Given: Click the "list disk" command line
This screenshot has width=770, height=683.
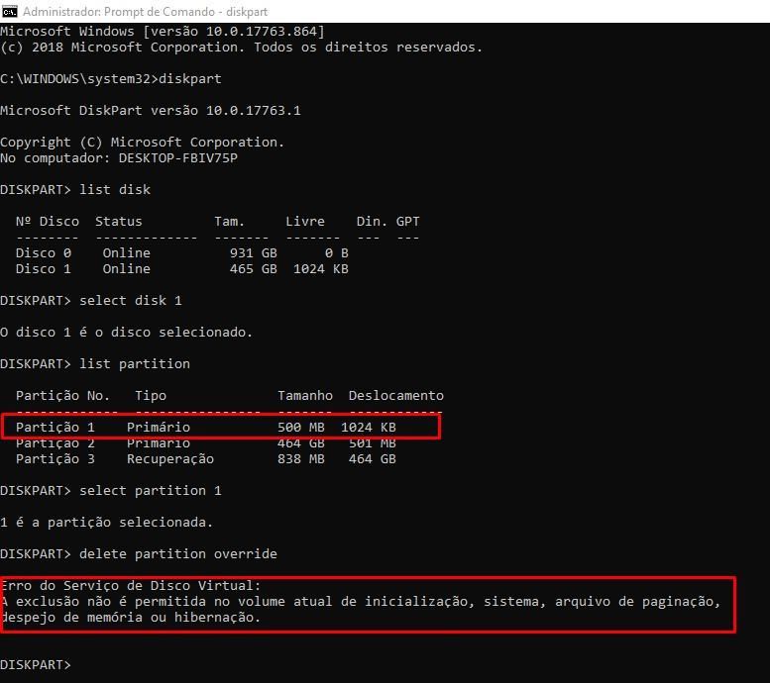Looking at the screenshot, I should [75, 190].
